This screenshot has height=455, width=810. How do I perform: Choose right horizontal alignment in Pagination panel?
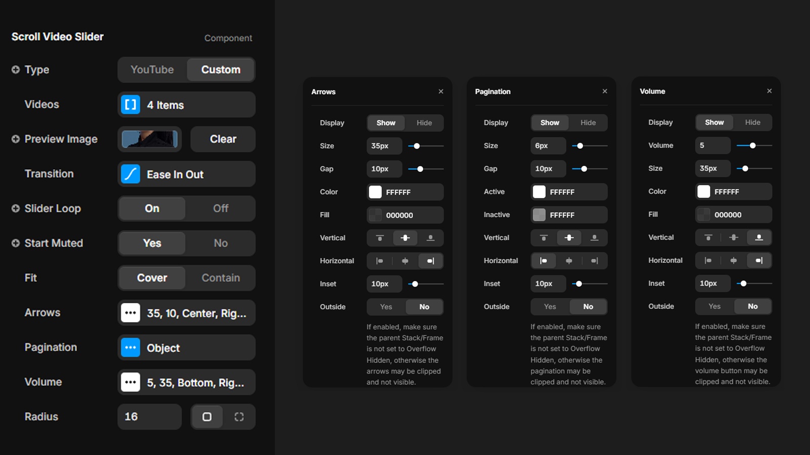click(x=594, y=261)
